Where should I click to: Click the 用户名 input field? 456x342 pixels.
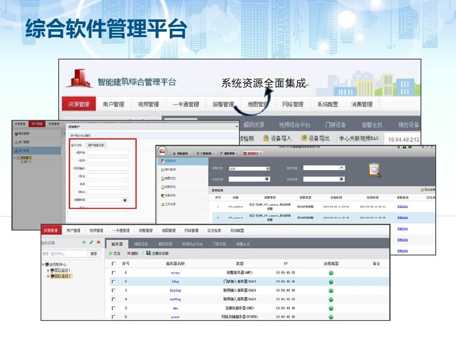tap(108, 152)
